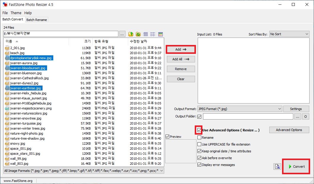The height and width of the screenshot is (184, 314).
Task: Click file icon of beach.jpg
Action: point(7,53)
